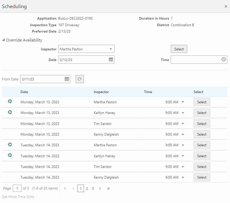This screenshot has height=203, width=230.
Task: Click preferred icon on Kaitlyn Haney's Tuesday row
Action: (10, 156)
